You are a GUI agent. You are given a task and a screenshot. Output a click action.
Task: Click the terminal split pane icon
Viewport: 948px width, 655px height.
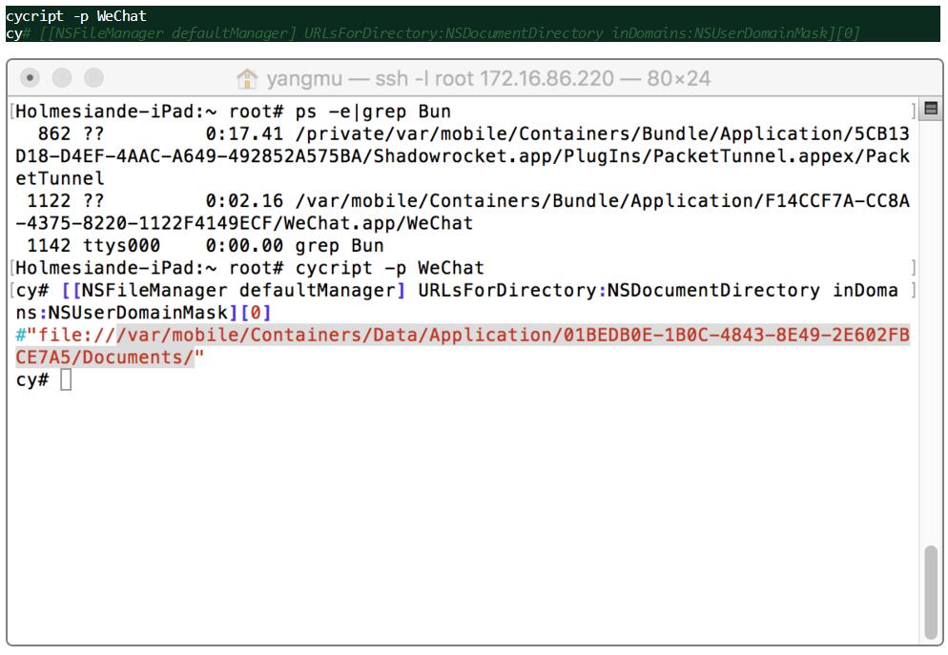pyautogui.click(x=931, y=109)
